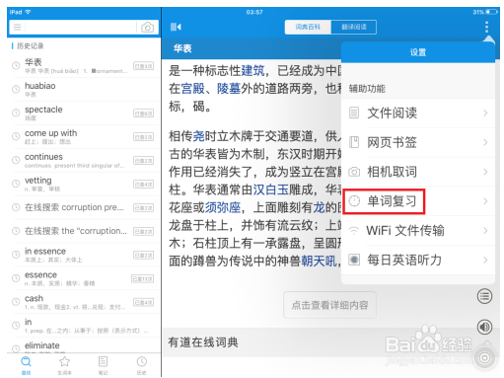Click the 点击查看详细内容 button
The height and width of the screenshot is (378, 504).
[x=329, y=305]
